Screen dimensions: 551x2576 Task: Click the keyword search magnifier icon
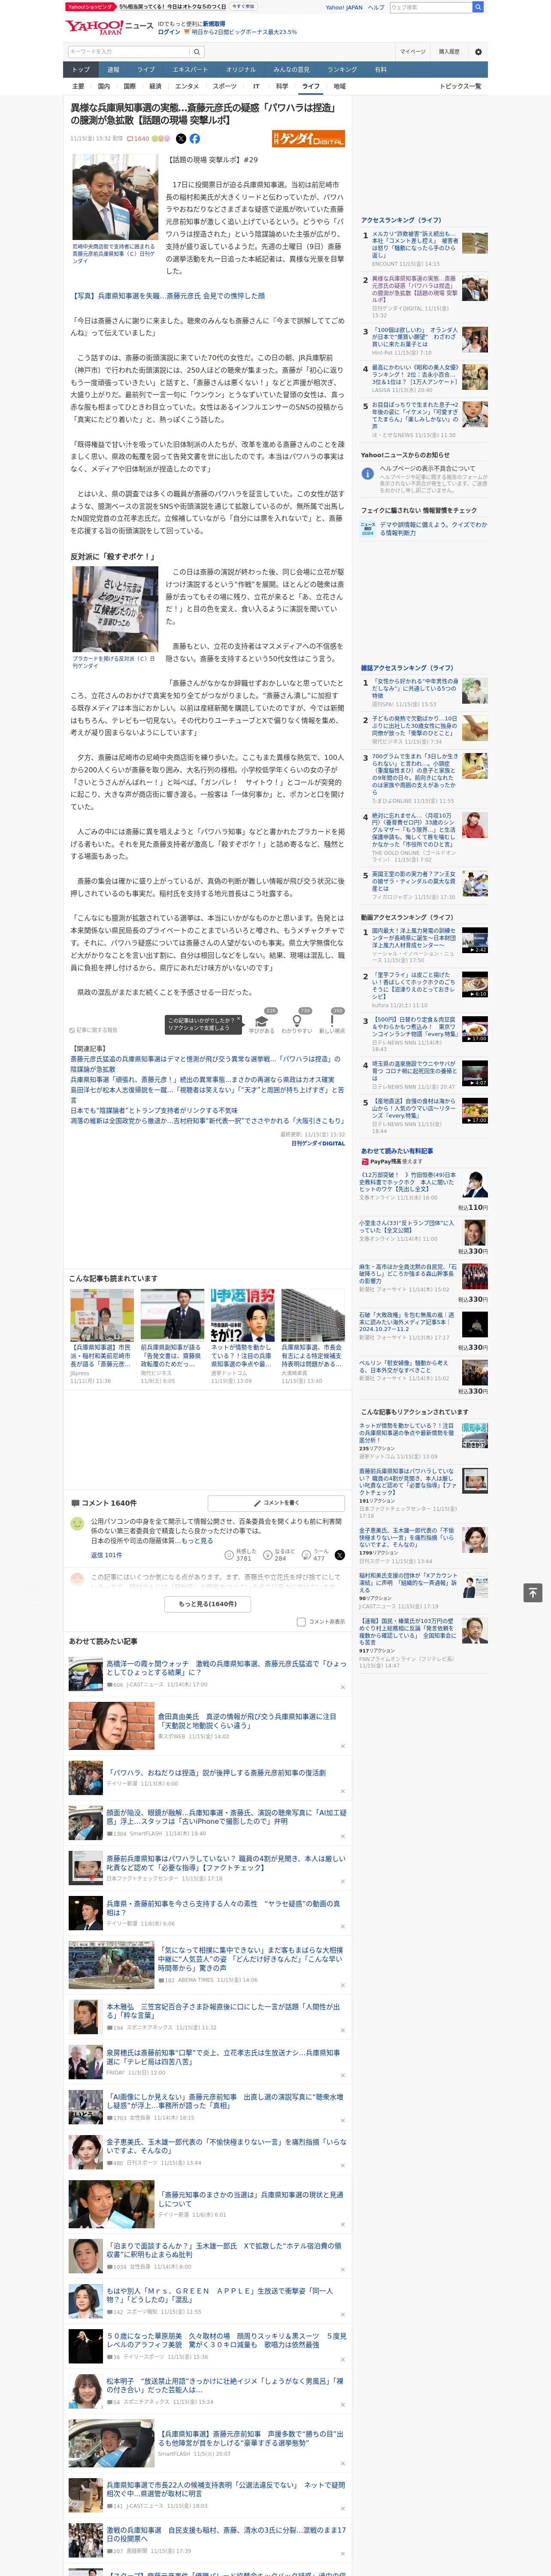tap(197, 52)
